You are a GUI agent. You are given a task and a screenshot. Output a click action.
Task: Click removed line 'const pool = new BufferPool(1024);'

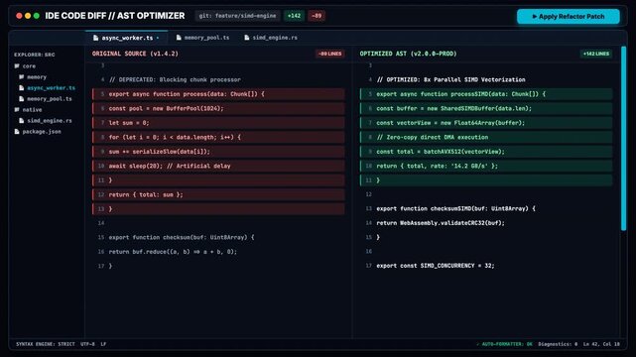[218, 109]
